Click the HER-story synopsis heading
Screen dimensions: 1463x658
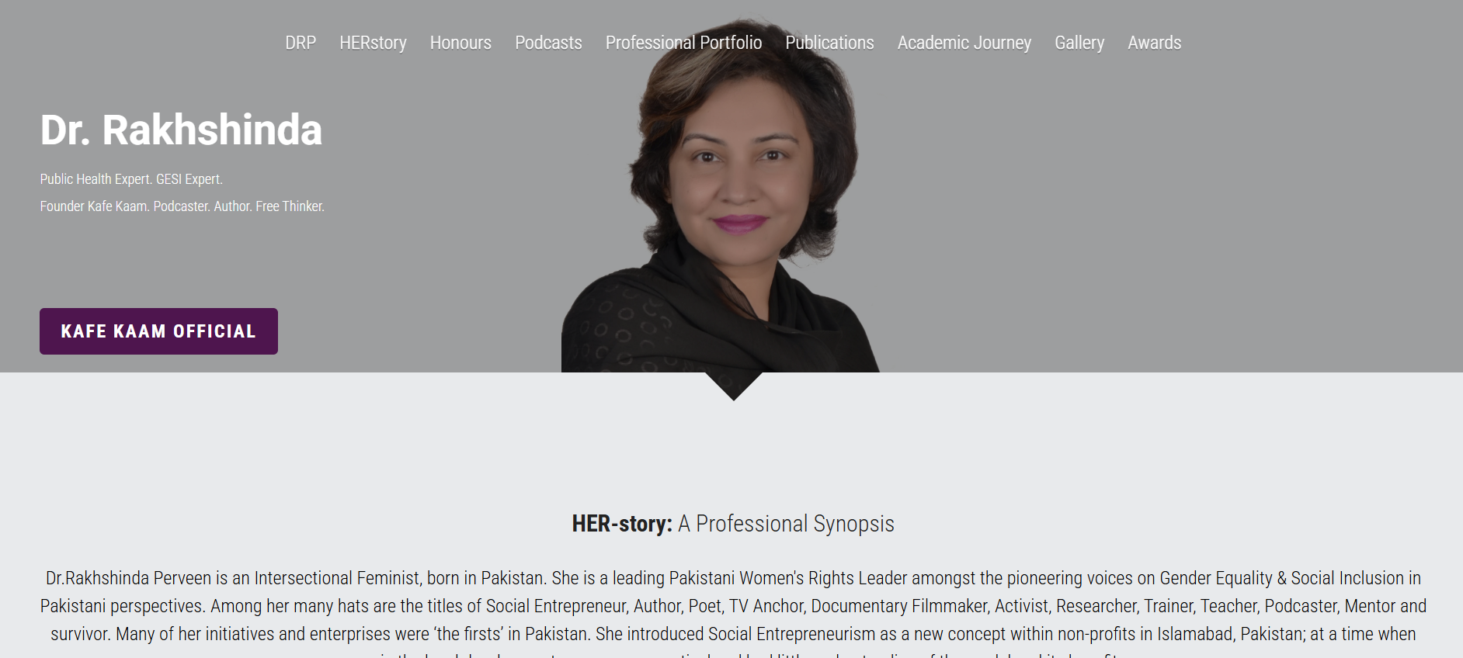pyautogui.click(x=733, y=524)
